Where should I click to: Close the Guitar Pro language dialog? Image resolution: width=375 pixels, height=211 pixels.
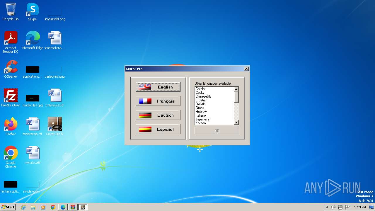246,69
